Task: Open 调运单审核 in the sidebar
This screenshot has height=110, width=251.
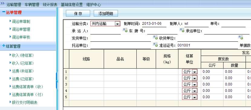Action: [x=21, y=37]
